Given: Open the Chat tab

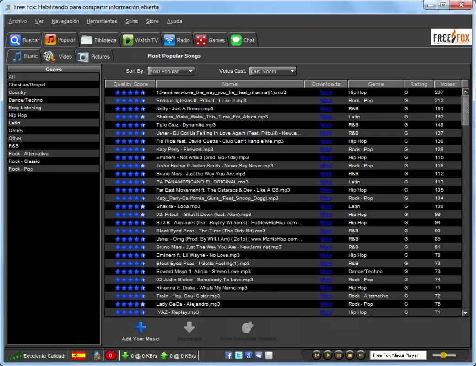Looking at the screenshot, I should point(242,40).
